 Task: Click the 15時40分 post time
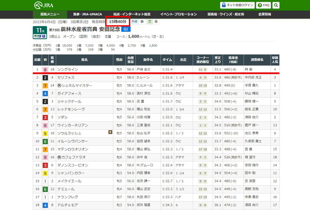pyautogui.click(x=118, y=22)
